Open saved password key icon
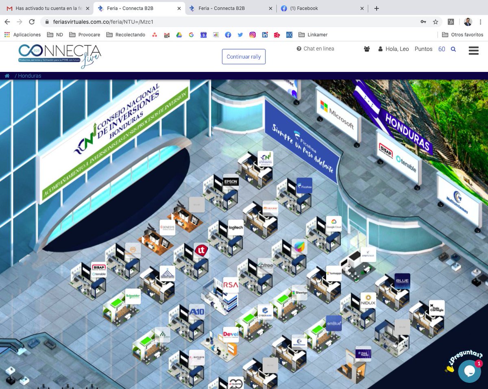488x389 pixels. [423, 22]
